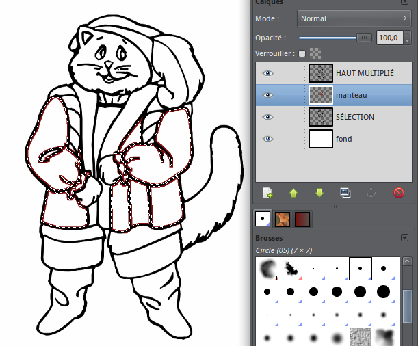Toggle visibility of the manteau layer
The image size is (418, 346).
point(267,95)
